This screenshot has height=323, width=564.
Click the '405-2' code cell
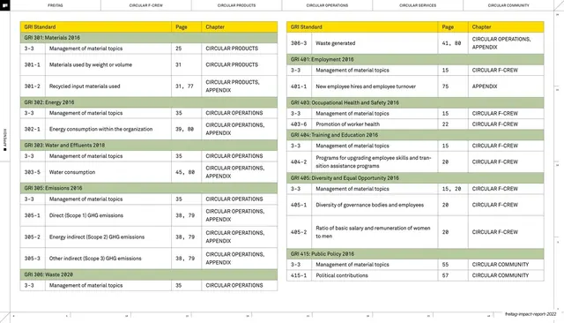point(299,232)
